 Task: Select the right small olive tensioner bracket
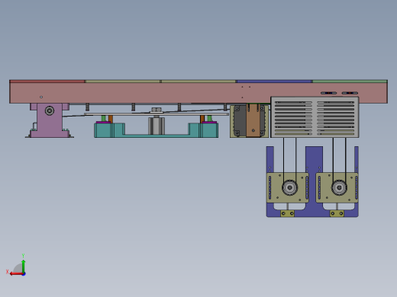point(337,213)
